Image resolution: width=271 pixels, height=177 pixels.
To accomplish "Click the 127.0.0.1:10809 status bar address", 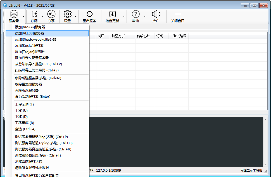I will coord(108,171).
